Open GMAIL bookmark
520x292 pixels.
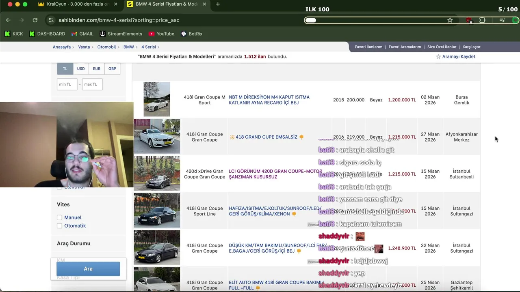coord(82,34)
